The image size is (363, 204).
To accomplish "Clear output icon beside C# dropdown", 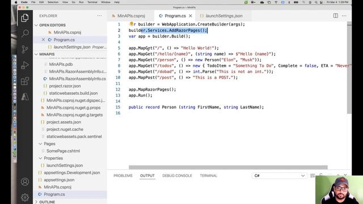I will click(x=313, y=176).
